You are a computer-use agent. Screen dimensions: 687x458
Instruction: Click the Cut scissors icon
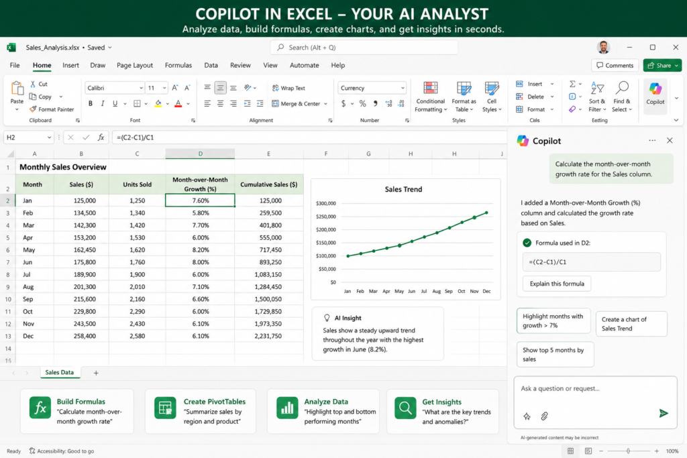[33, 84]
